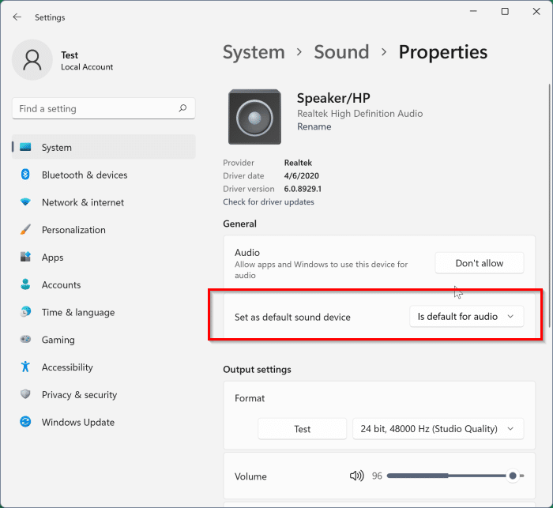Click the Realtek High Definition Audio text
Screen dimensions: 553x508
[359, 114]
